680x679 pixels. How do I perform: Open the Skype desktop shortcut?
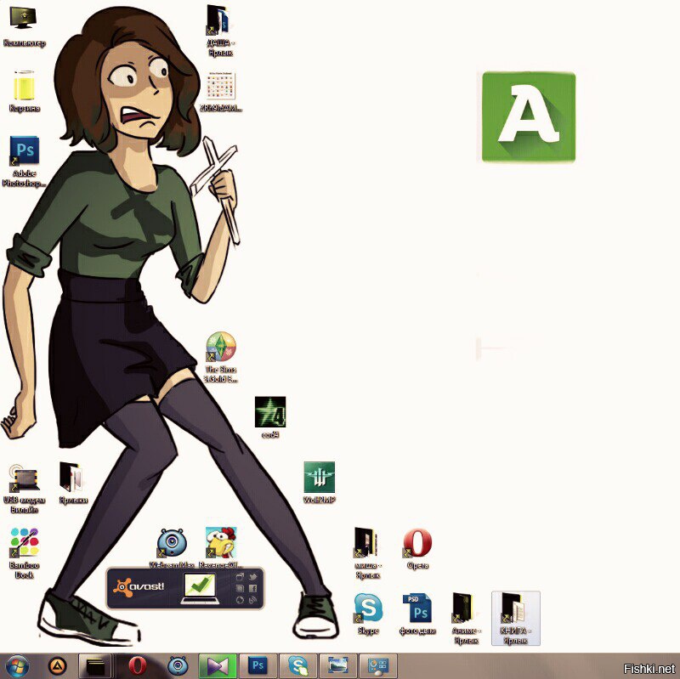[368, 613]
